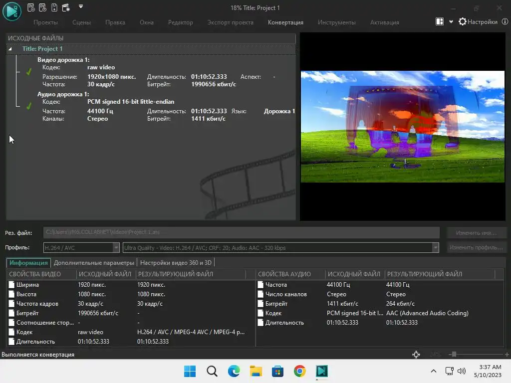Switch to the Редактор tab

181,22
